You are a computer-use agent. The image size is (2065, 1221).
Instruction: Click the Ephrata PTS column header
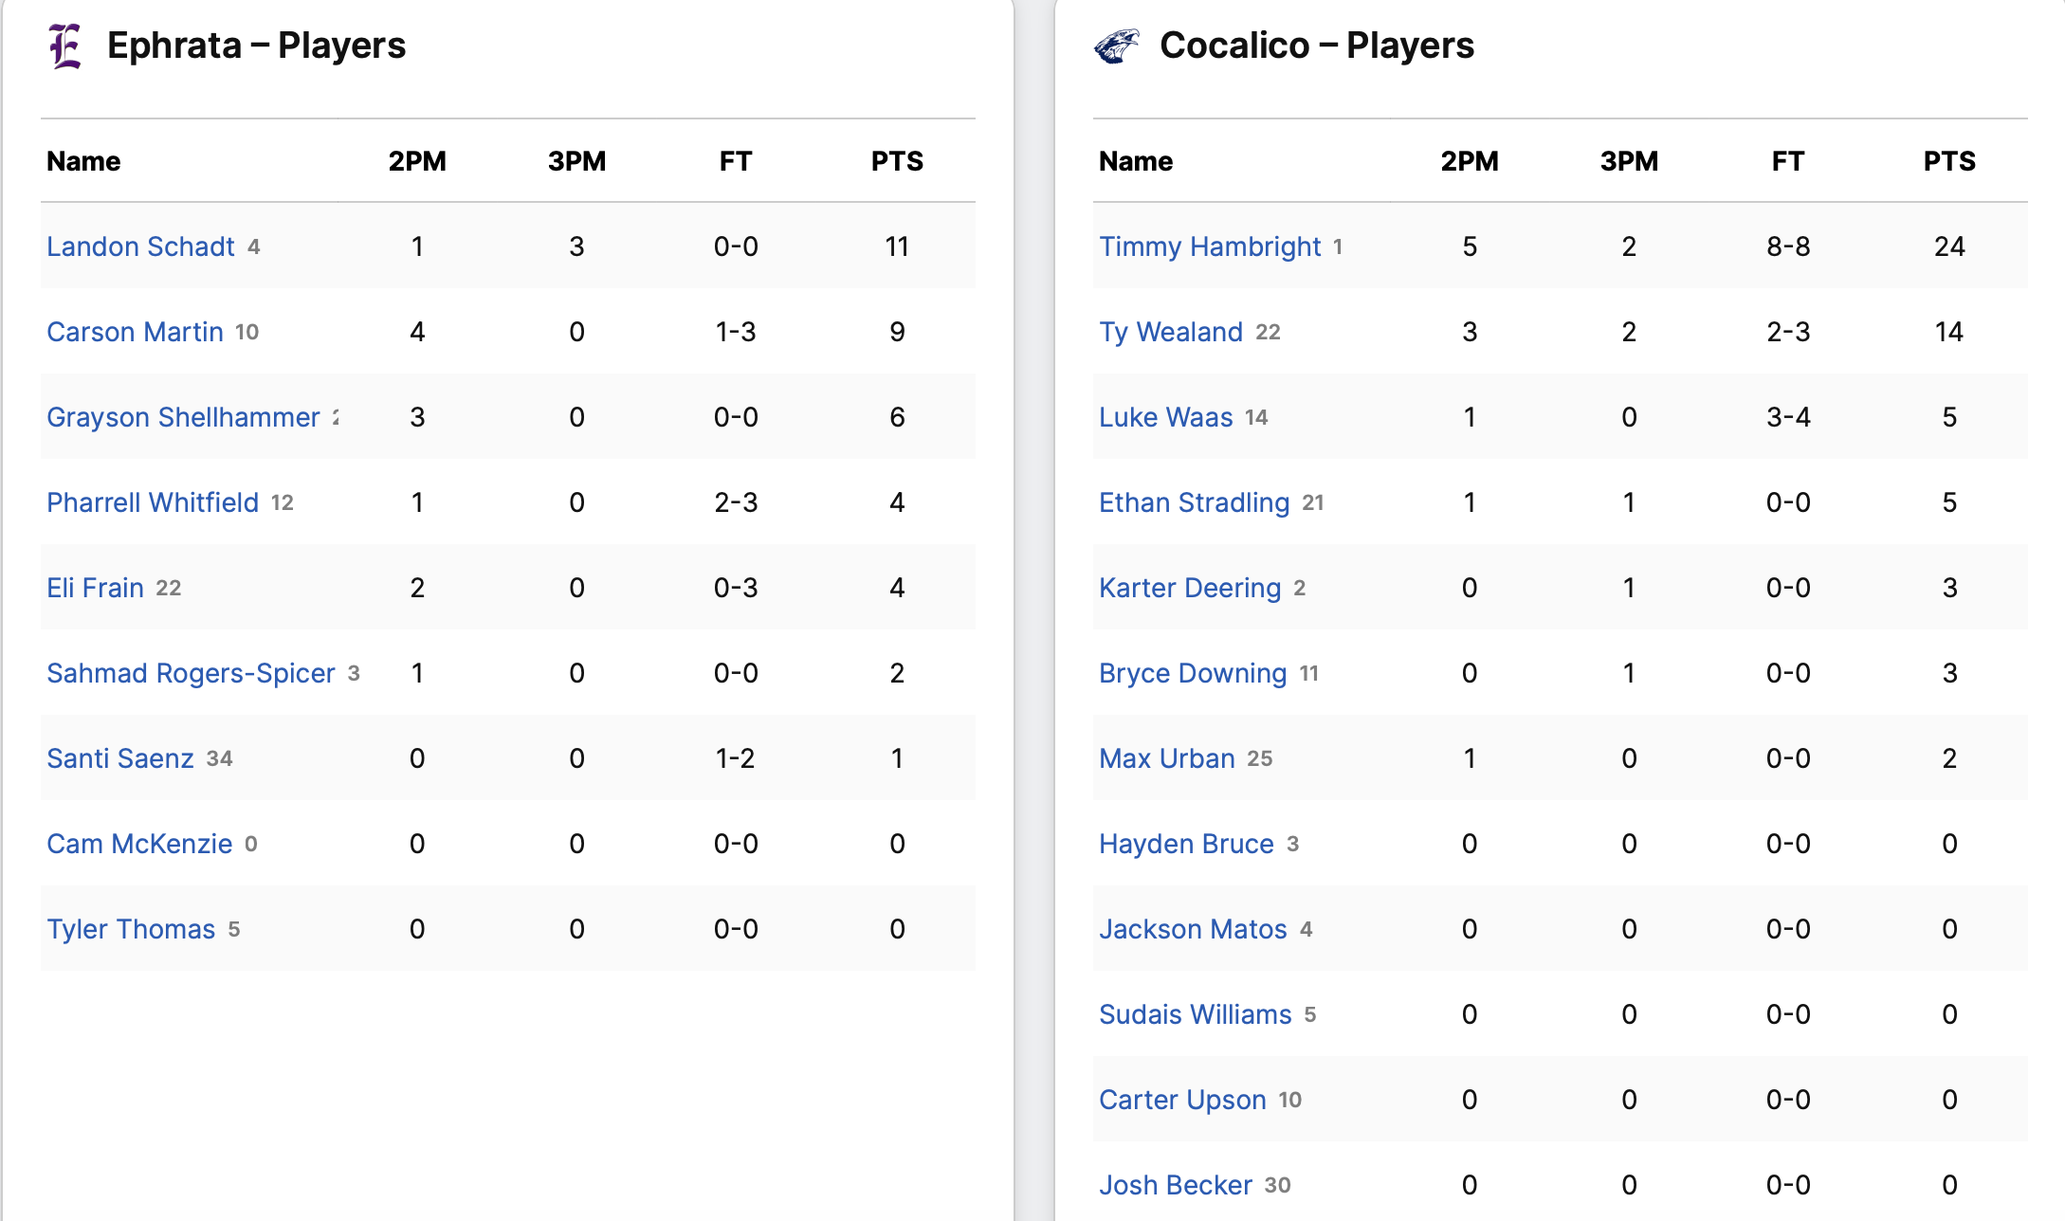(897, 161)
